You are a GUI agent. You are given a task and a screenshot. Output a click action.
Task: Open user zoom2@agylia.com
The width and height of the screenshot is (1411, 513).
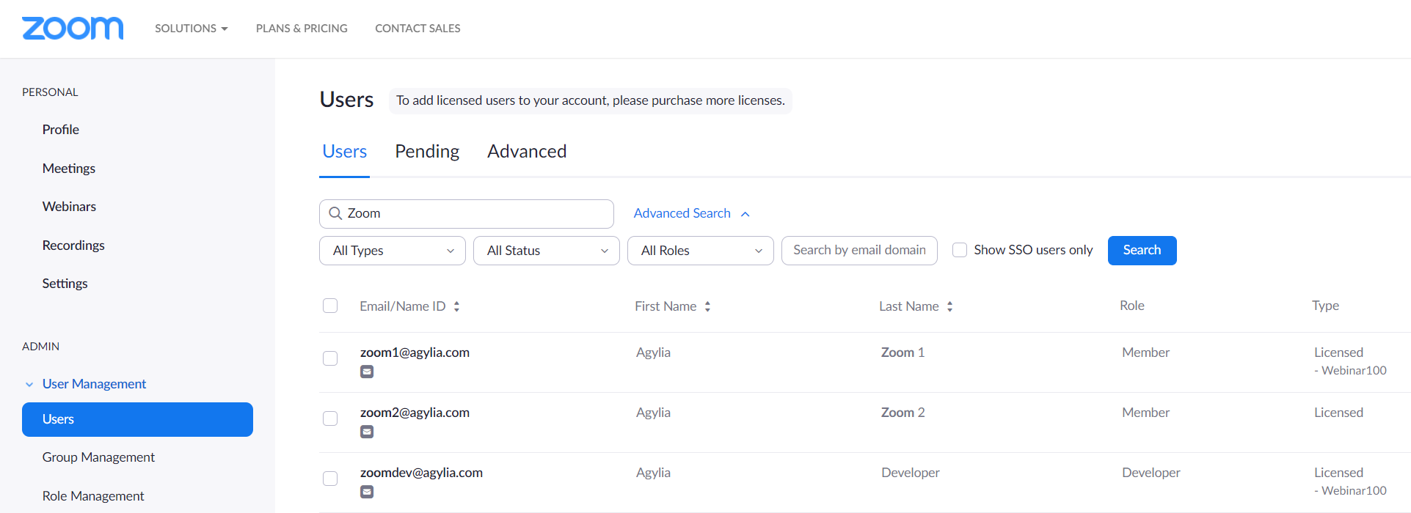click(415, 413)
